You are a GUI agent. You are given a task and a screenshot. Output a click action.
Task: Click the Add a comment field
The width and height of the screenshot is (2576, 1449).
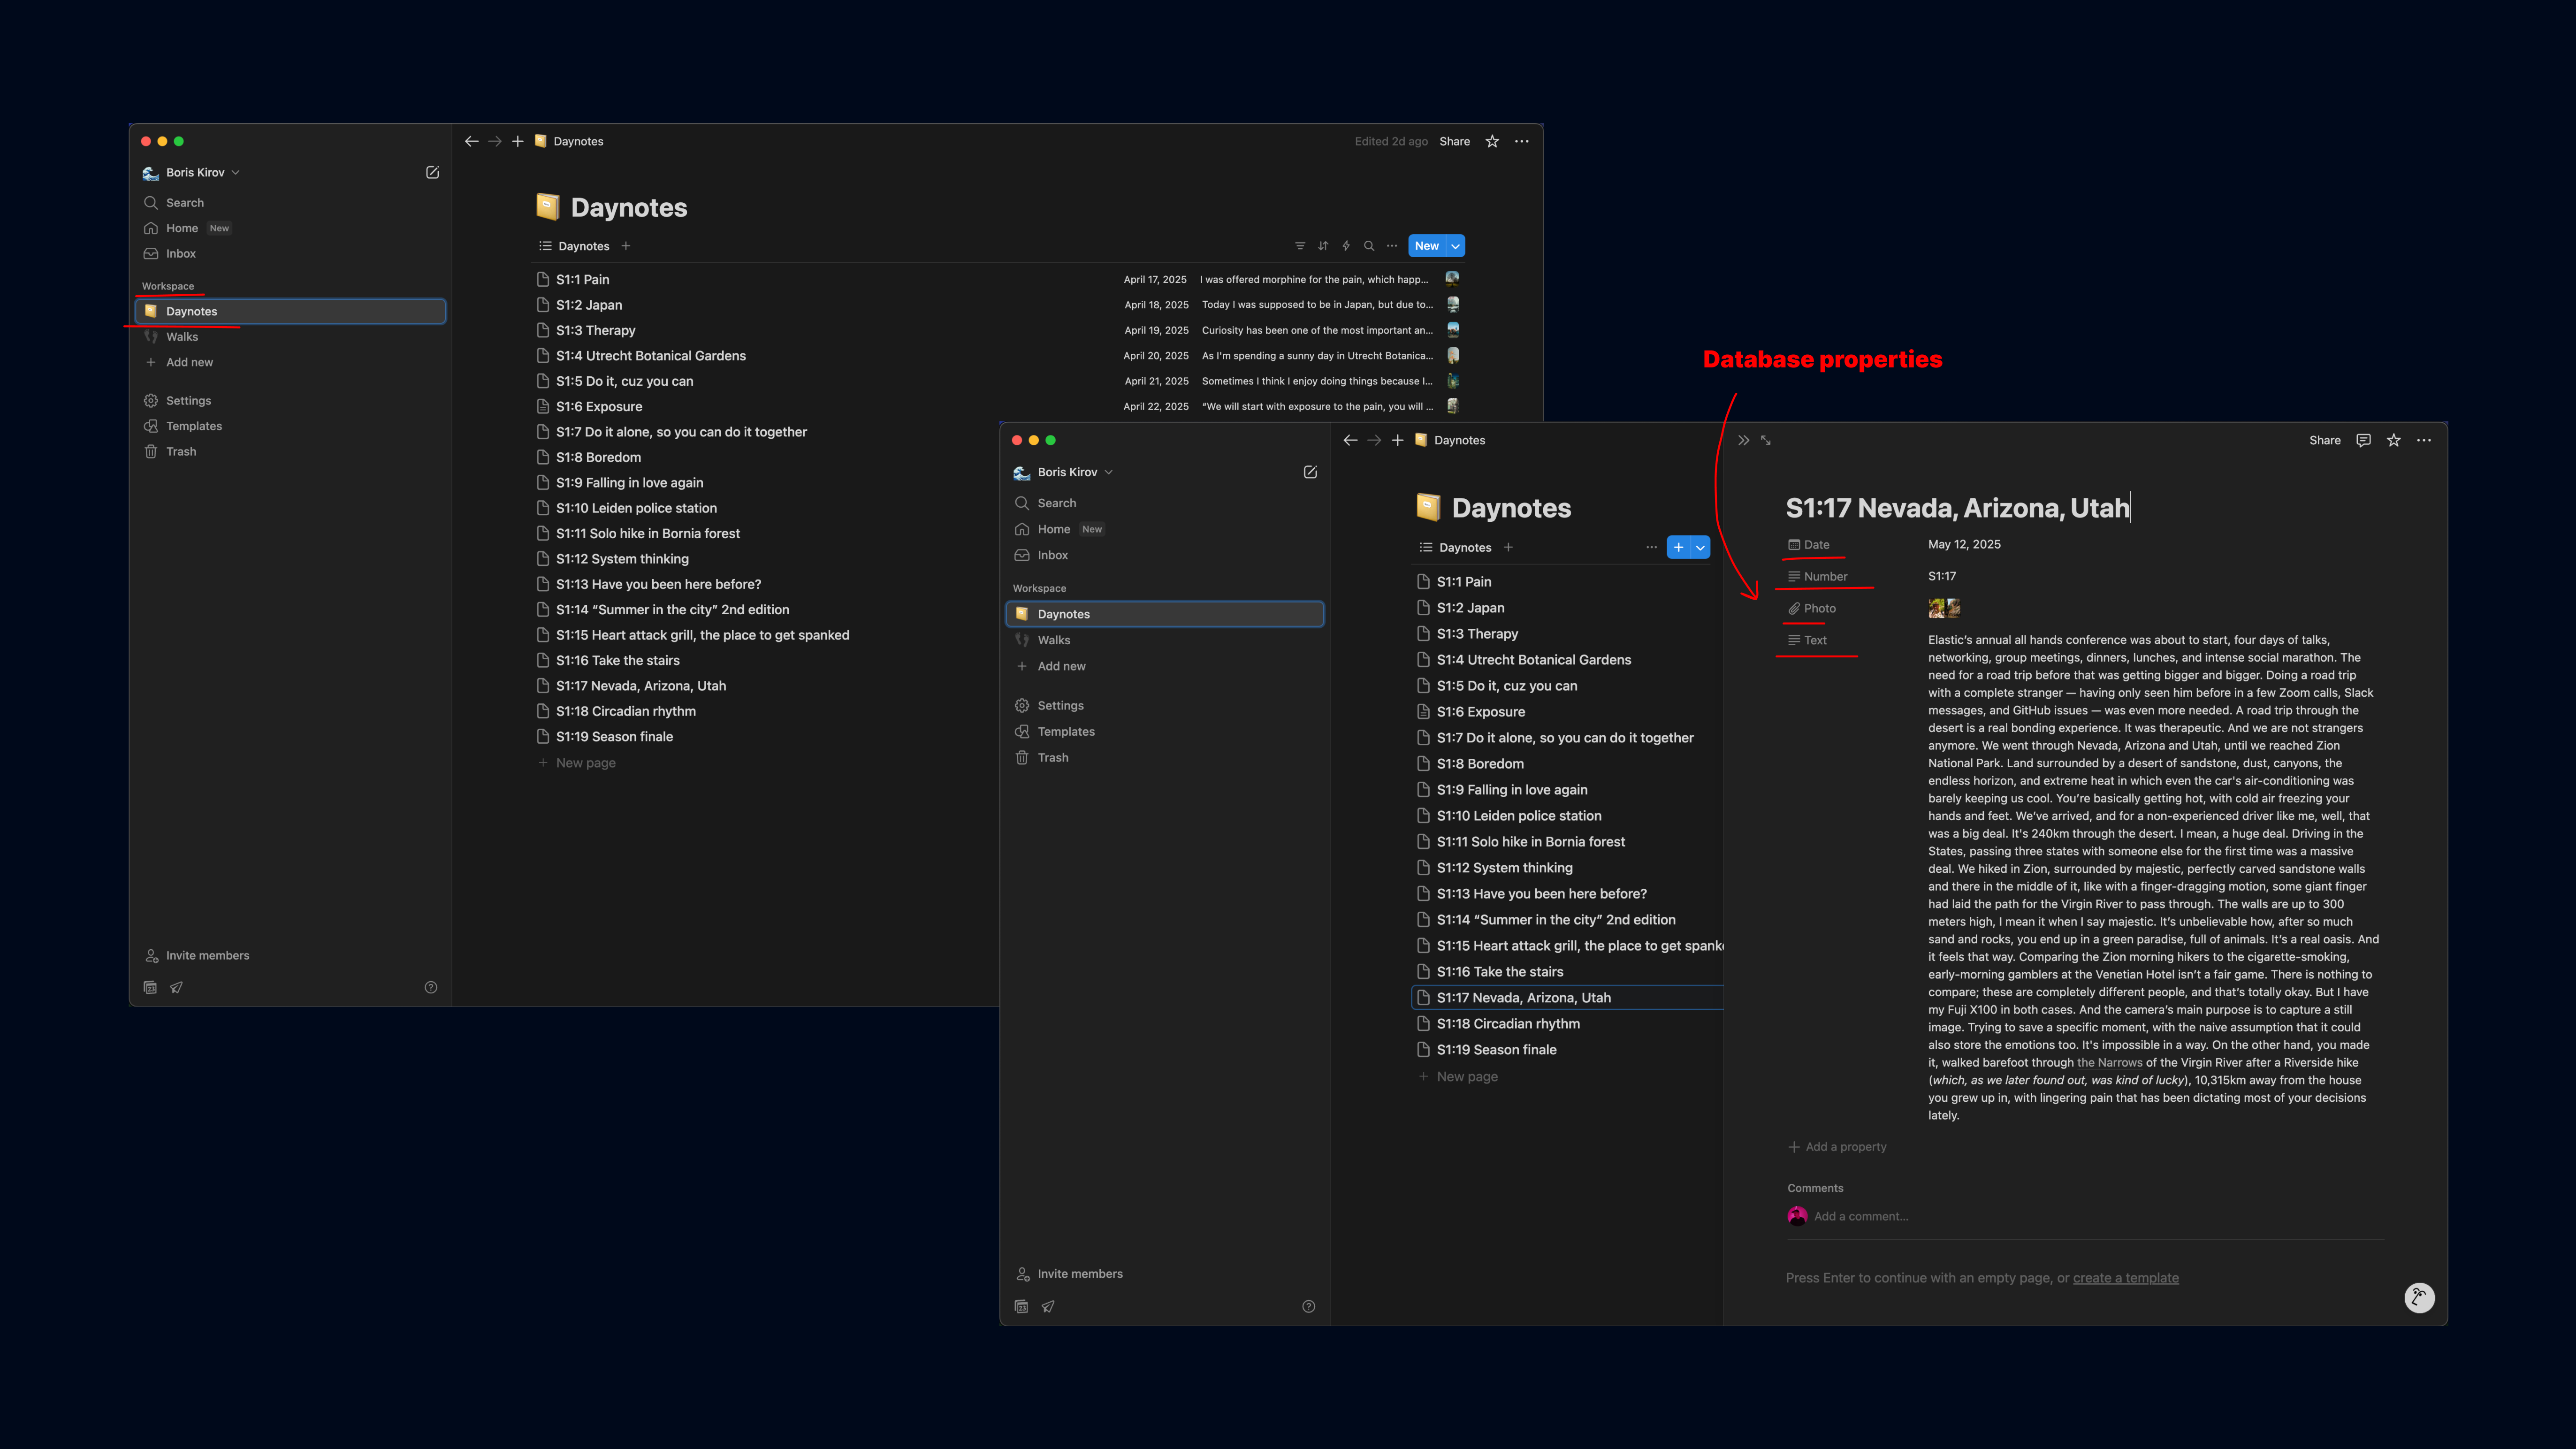[1861, 1216]
